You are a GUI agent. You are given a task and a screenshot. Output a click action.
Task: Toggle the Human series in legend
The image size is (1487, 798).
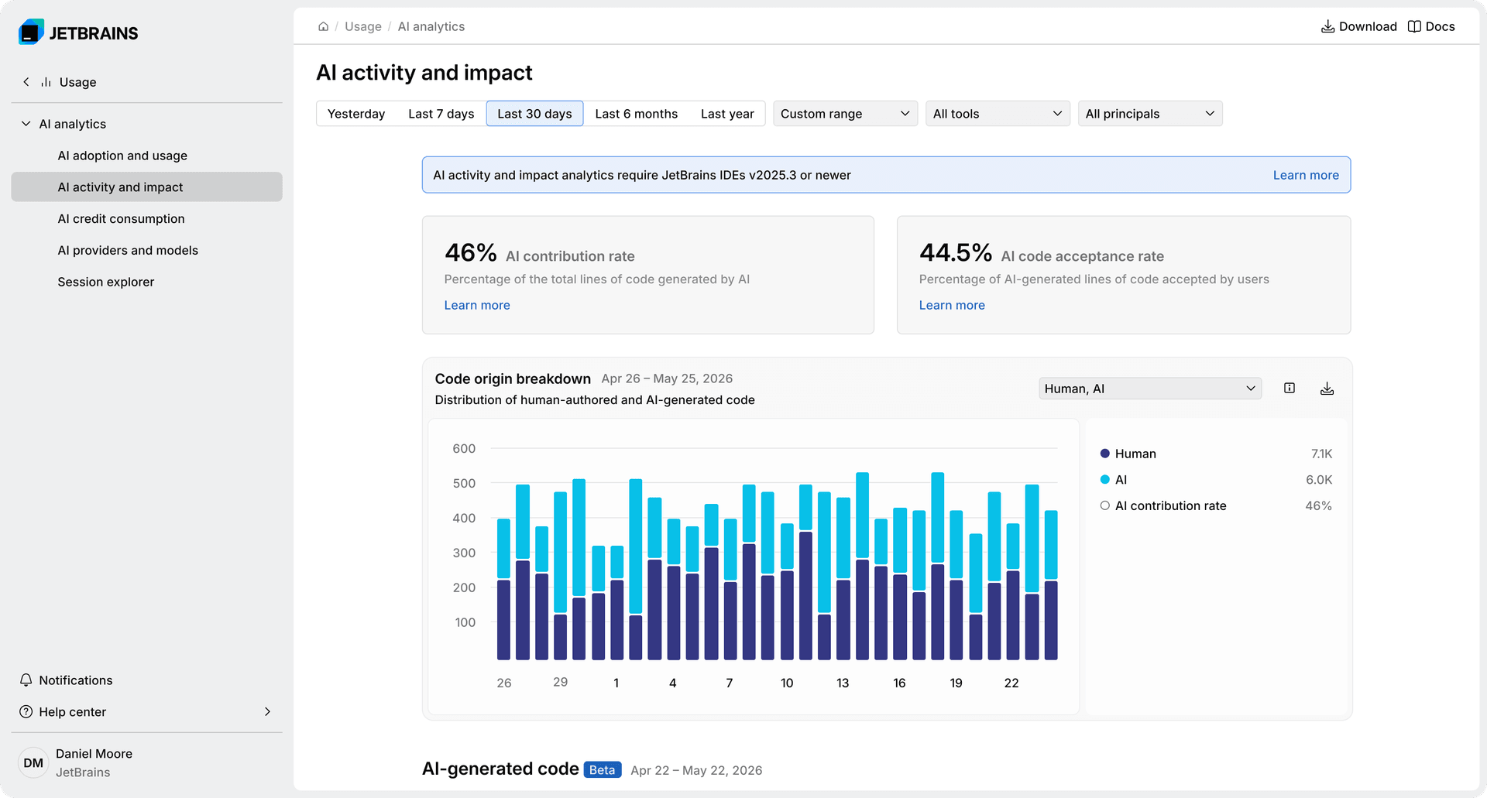(1128, 454)
